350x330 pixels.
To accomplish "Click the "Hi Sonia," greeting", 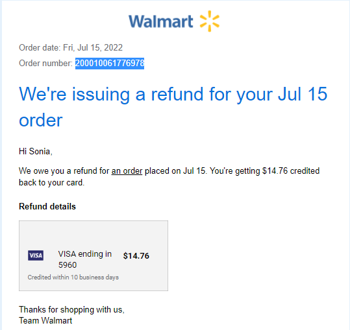I will click(36, 152).
